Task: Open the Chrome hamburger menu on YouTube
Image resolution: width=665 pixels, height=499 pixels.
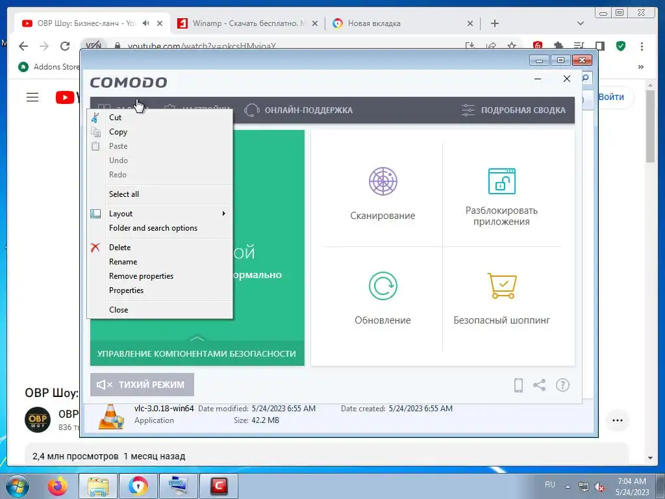Action: pos(32,97)
